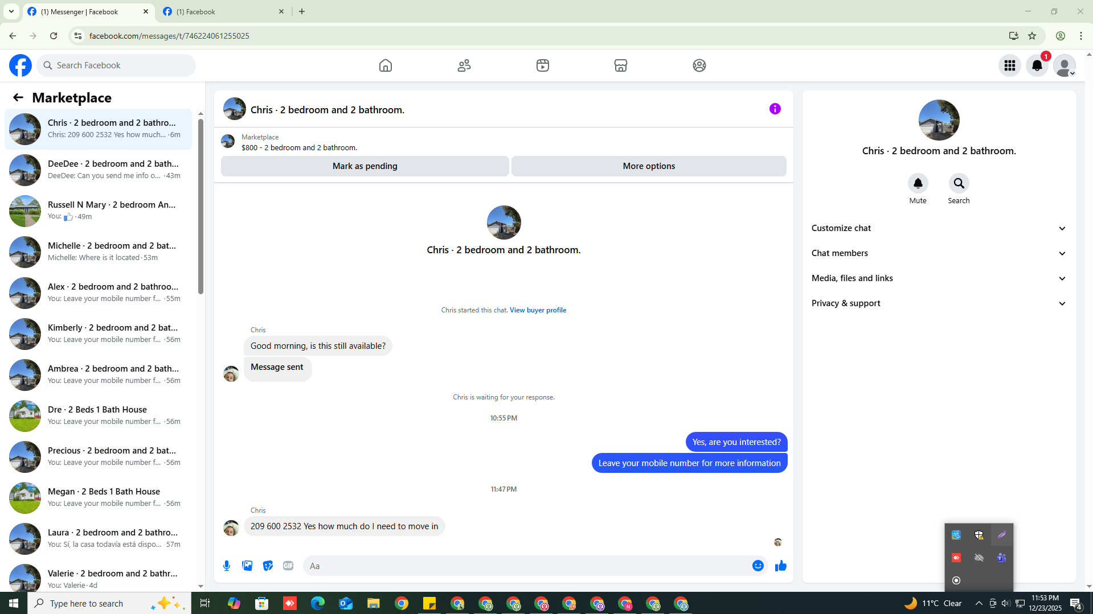Open the Reels video icon
The width and height of the screenshot is (1093, 614).
tap(543, 65)
